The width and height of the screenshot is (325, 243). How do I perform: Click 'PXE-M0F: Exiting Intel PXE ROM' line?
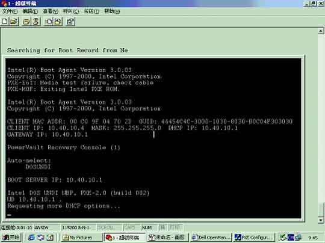tap(63, 89)
